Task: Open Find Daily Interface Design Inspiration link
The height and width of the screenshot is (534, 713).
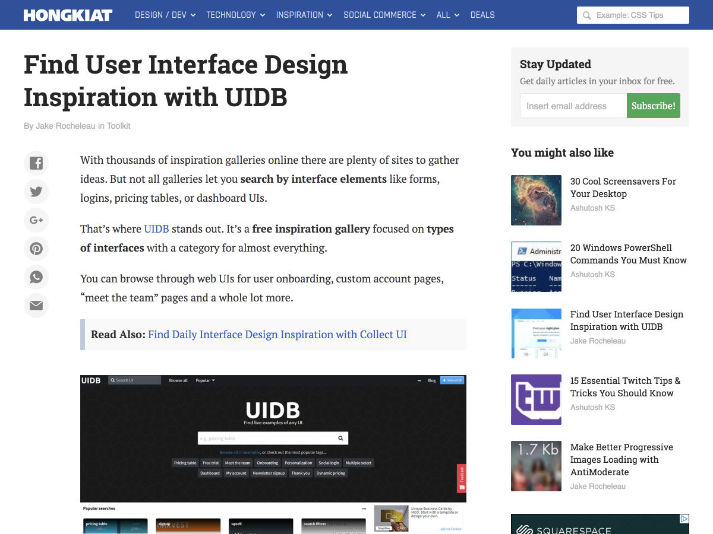Action: (277, 335)
